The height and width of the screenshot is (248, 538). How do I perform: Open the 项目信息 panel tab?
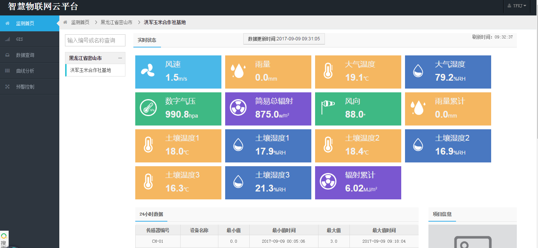(x=442, y=214)
